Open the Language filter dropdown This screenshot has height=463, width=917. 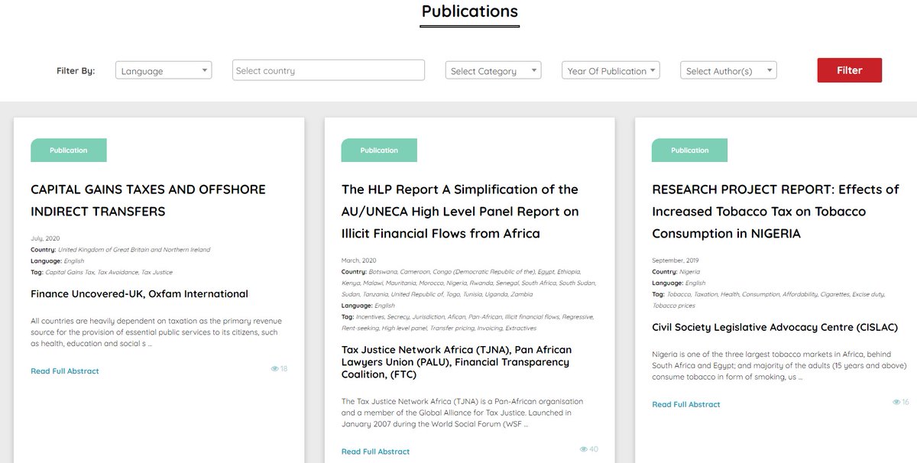click(x=164, y=70)
